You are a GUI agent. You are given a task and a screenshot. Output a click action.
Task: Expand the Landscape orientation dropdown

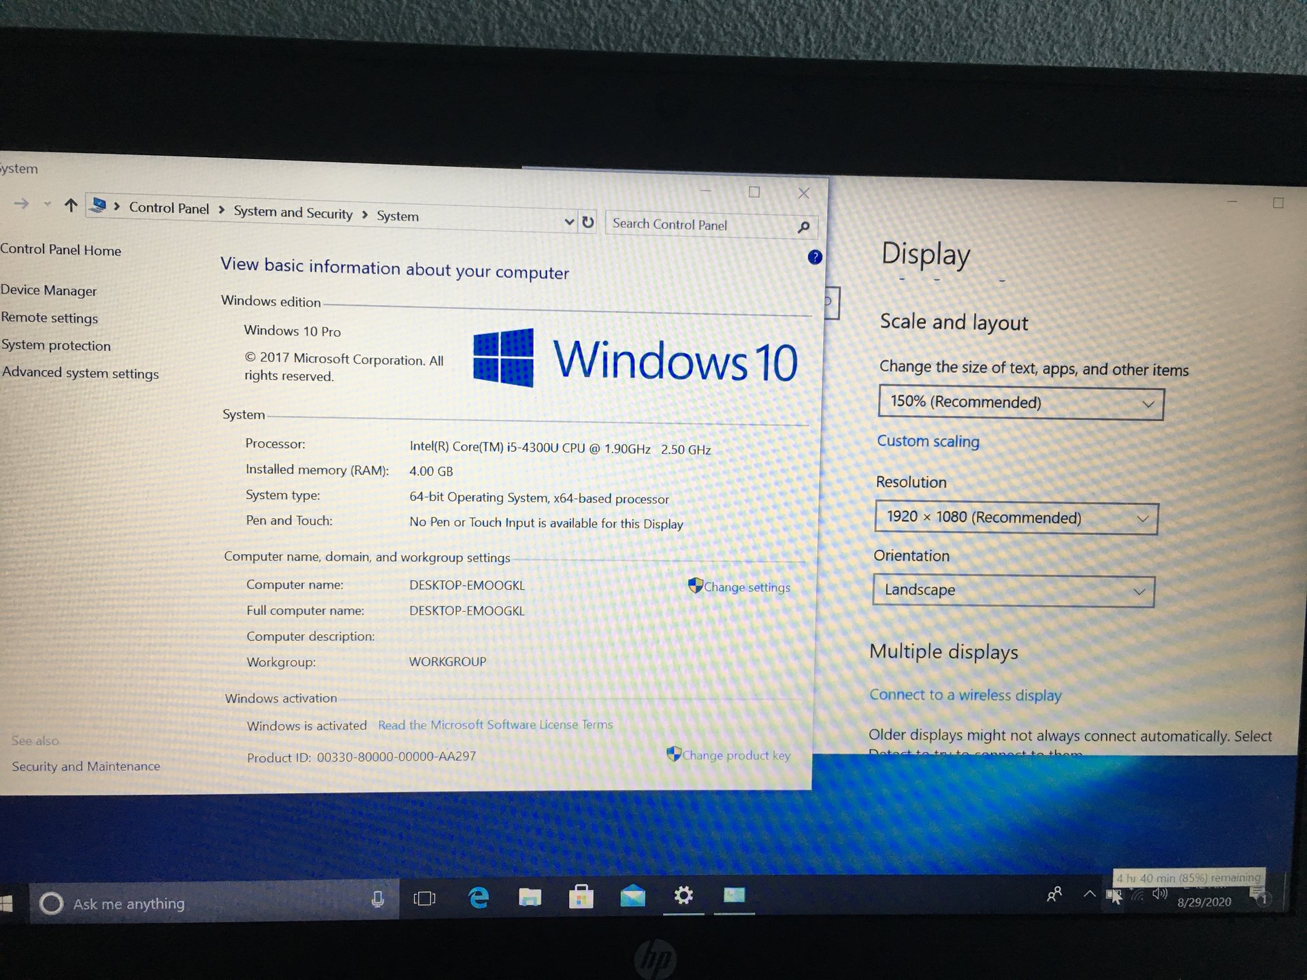point(1013,591)
